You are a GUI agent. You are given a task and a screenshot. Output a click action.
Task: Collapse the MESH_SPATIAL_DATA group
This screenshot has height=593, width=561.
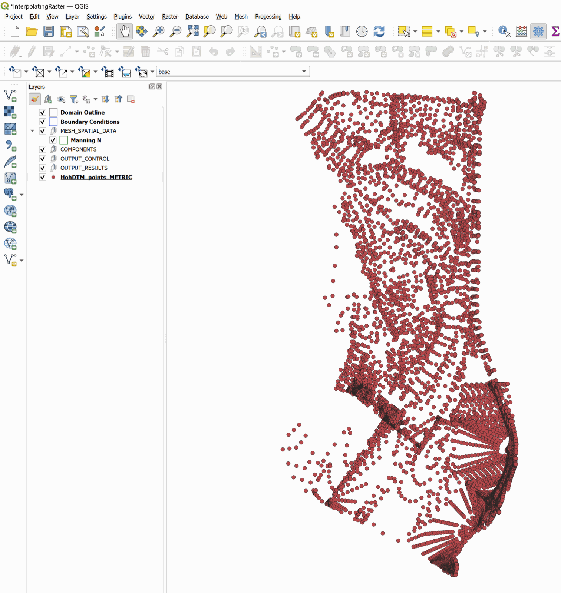33,131
